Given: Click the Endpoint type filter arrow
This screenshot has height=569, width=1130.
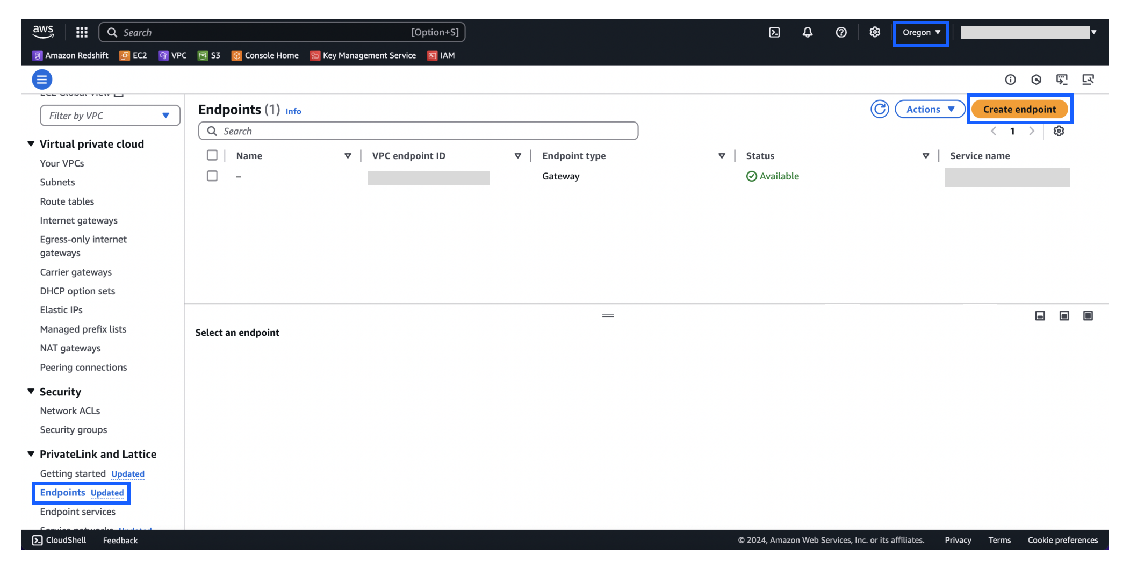Looking at the screenshot, I should (x=722, y=155).
